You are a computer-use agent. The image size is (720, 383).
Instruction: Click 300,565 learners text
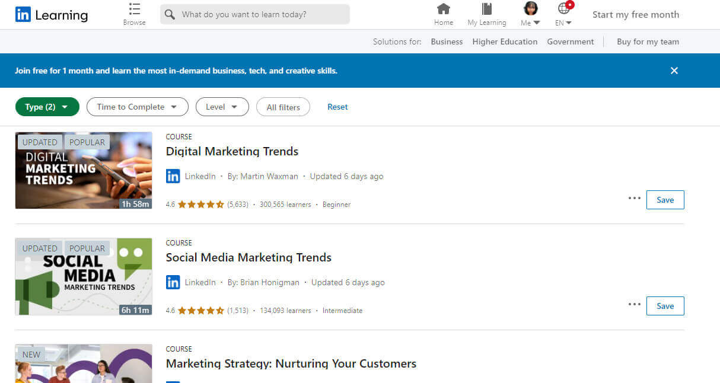(x=285, y=205)
